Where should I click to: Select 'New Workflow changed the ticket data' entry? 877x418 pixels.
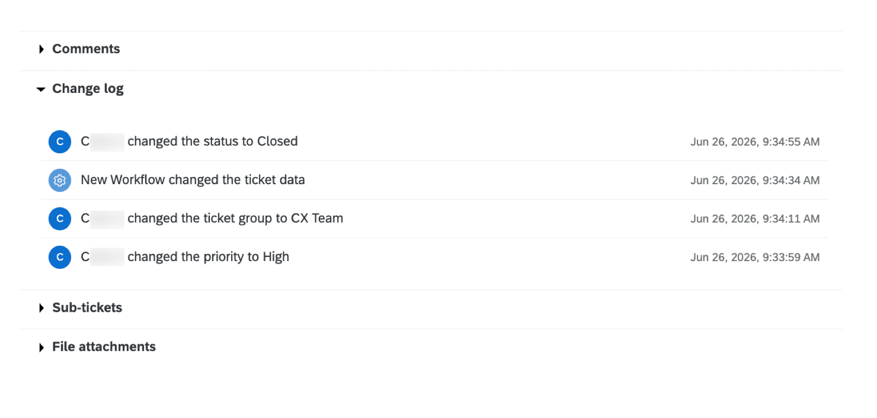193,180
